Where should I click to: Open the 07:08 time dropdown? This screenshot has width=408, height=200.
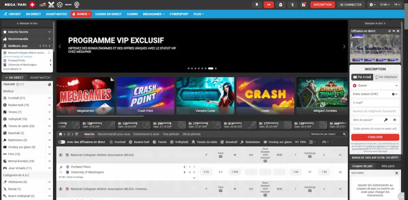[x=385, y=5]
